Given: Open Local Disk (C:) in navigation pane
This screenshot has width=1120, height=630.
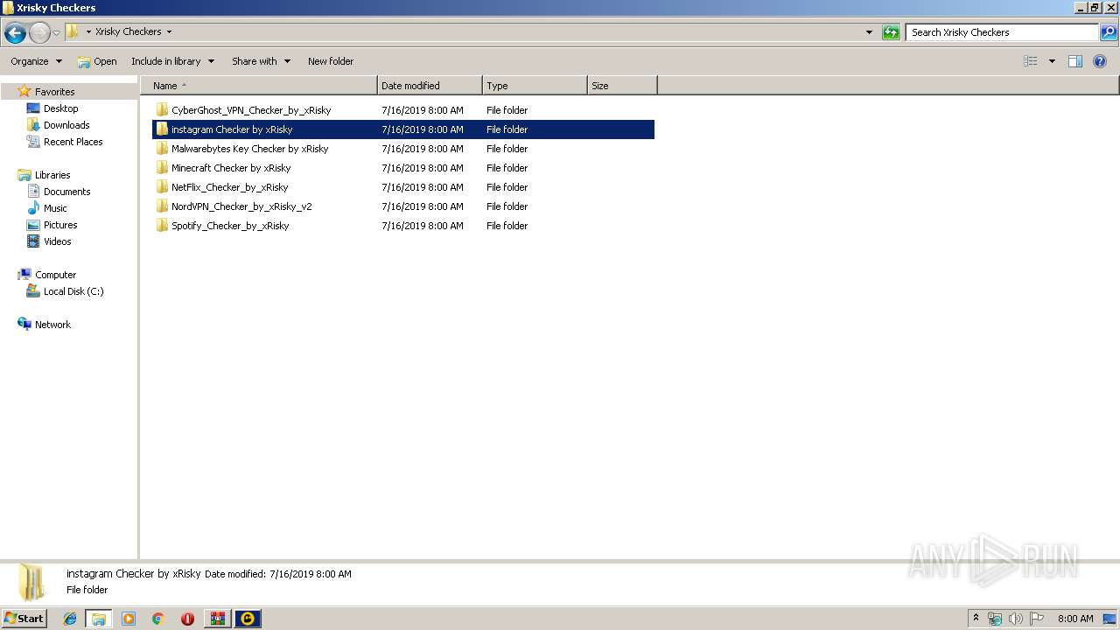Looking at the screenshot, I should [73, 291].
